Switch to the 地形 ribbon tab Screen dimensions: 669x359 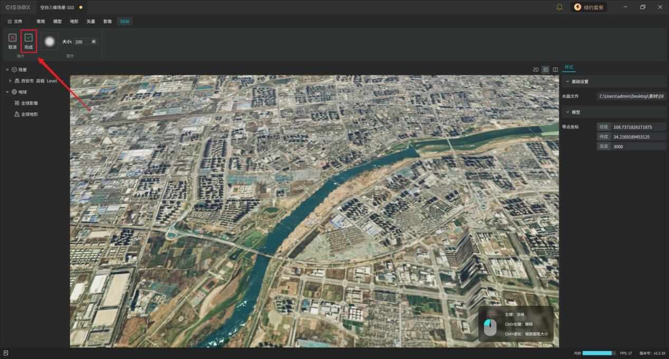(74, 22)
